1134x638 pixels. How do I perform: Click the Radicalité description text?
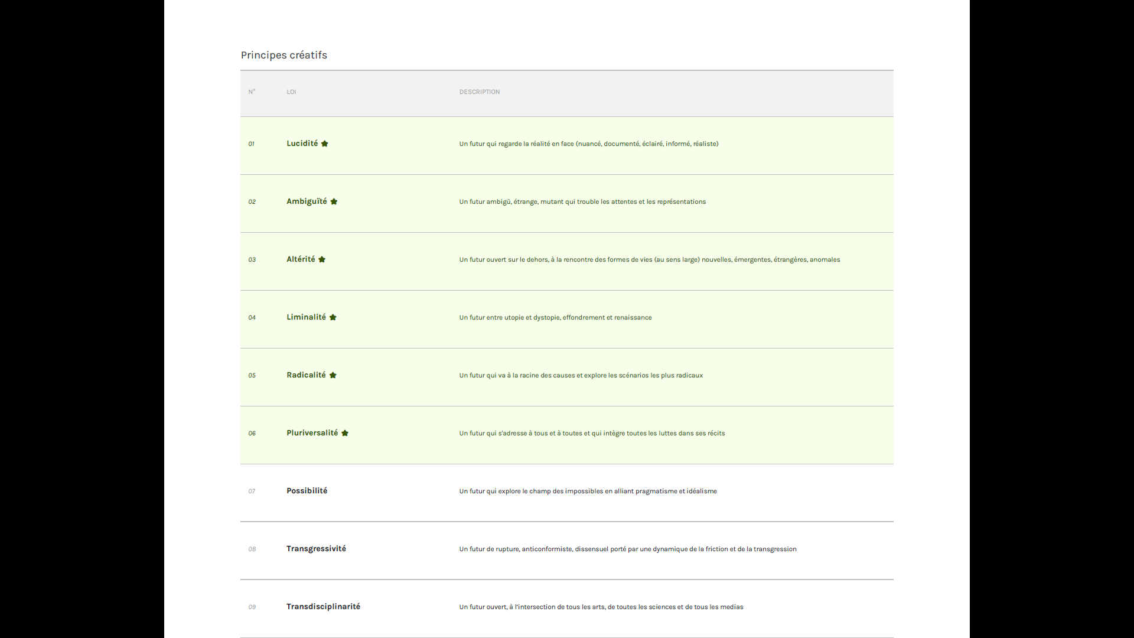pos(581,375)
